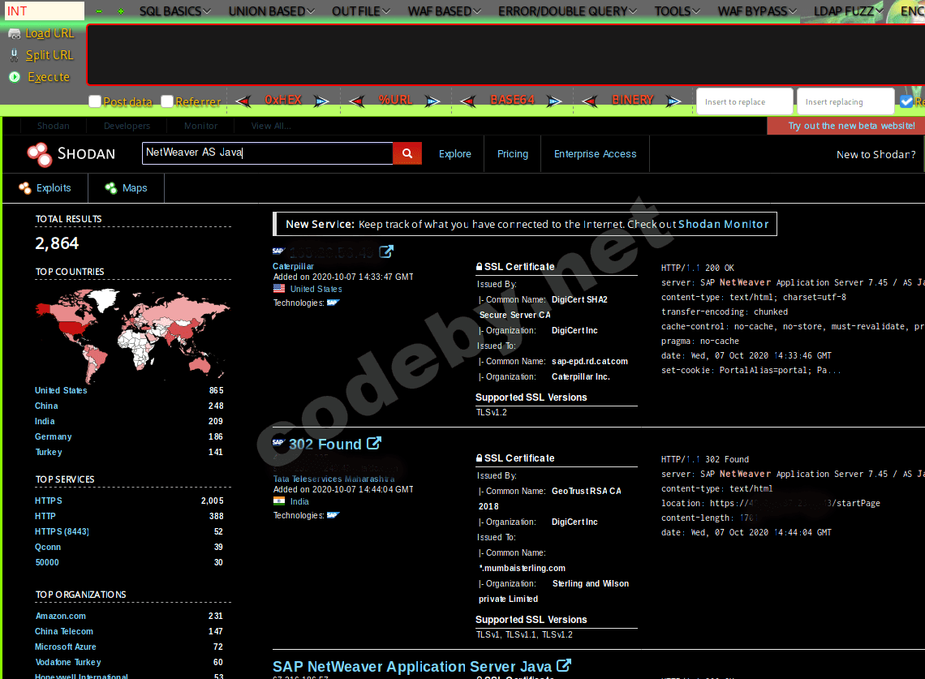Click the SAP technology icon under India result
The image size is (925, 679).
pyautogui.click(x=333, y=515)
